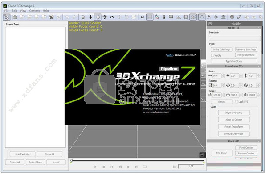Click the pivot stand toolbar icon

[179, 17]
